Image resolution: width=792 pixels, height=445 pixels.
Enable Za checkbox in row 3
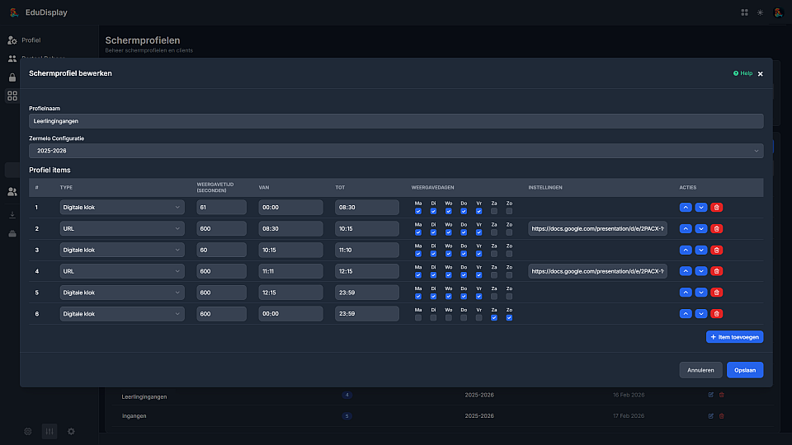point(494,254)
